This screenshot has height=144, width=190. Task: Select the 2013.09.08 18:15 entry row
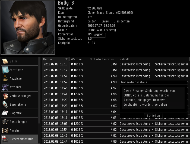(116, 64)
